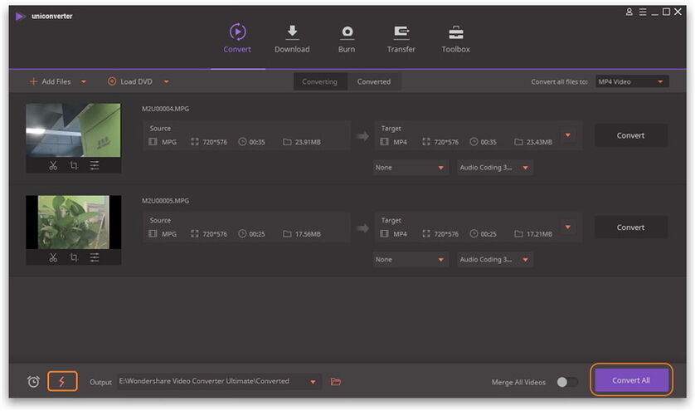This screenshot has width=695, height=411.
Task: Click the M2U00005.MPG file name
Action: 165,201
